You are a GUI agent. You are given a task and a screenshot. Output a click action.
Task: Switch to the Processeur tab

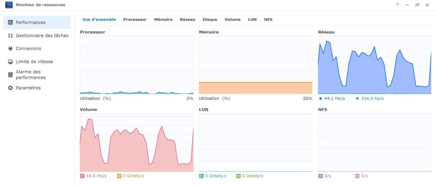(x=135, y=20)
